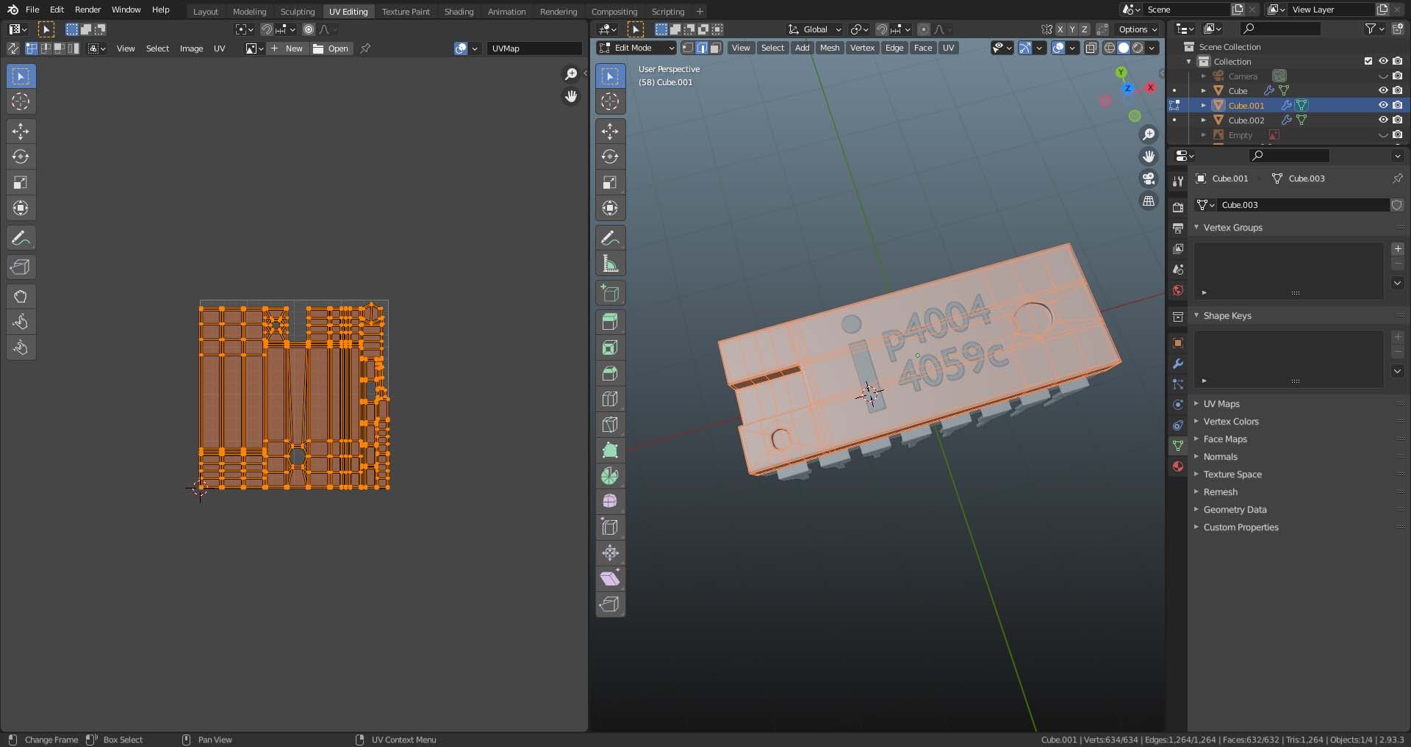Select the Knife tool
The image size is (1411, 747).
click(x=610, y=425)
